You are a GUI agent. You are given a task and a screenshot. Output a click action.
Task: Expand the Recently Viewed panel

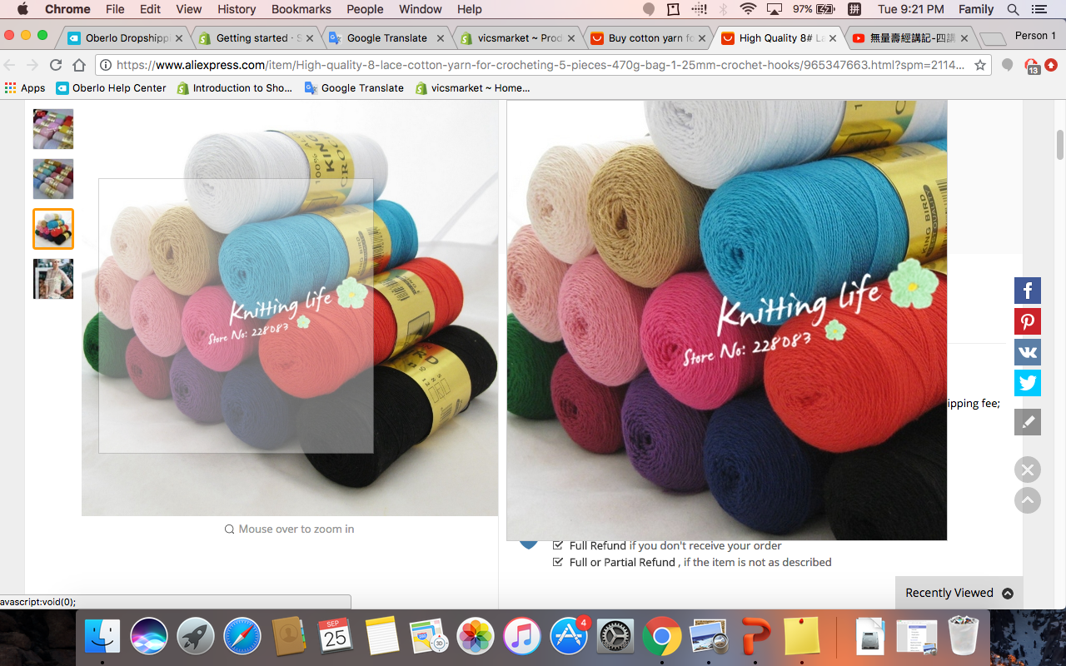coord(959,593)
